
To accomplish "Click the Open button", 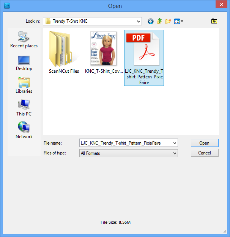I will (205, 143).
